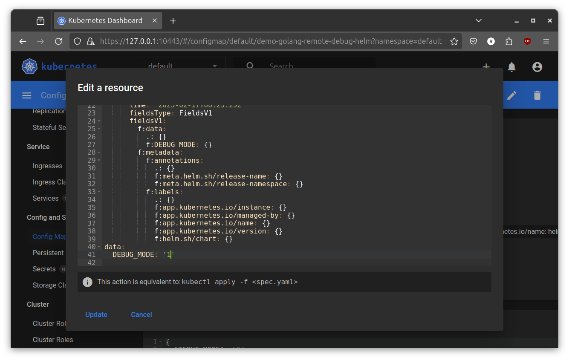Open the Firefox application menu
The width and height of the screenshot is (569, 360).
coord(546,41)
